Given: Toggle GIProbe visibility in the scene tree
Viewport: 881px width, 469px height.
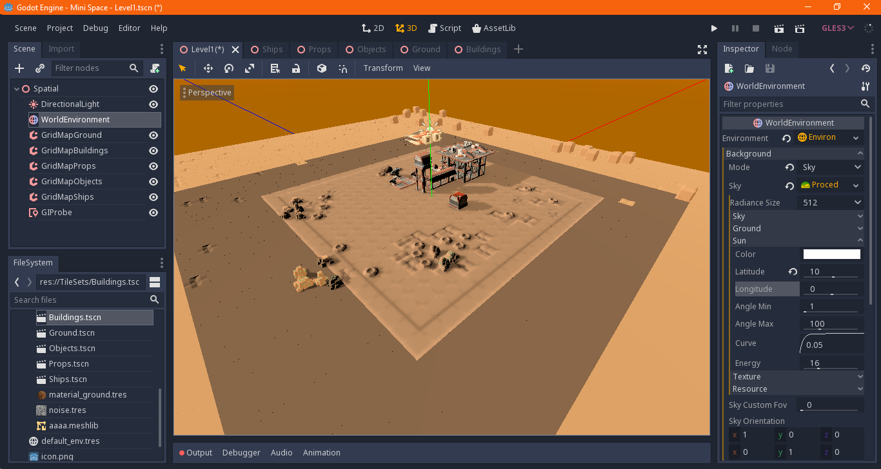Looking at the screenshot, I should tap(153, 212).
